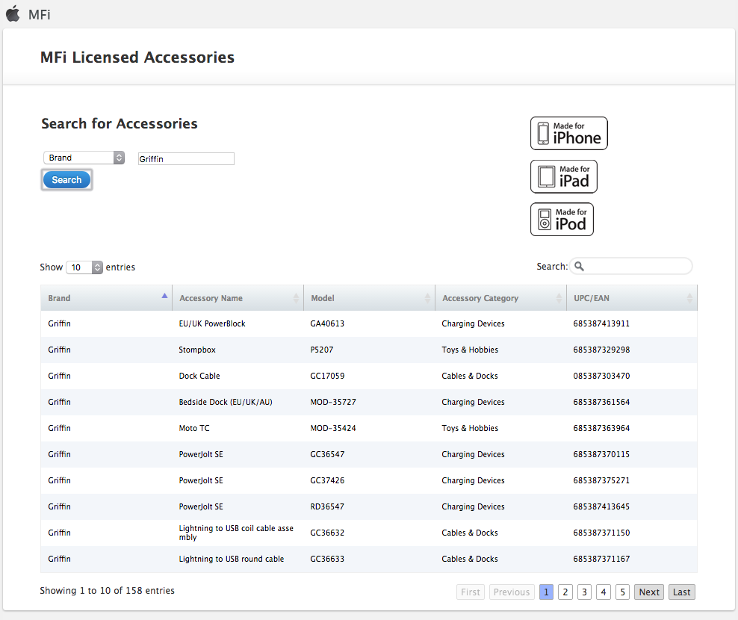Click the disabled First page button
738x620 pixels.
(x=470, y=592)
